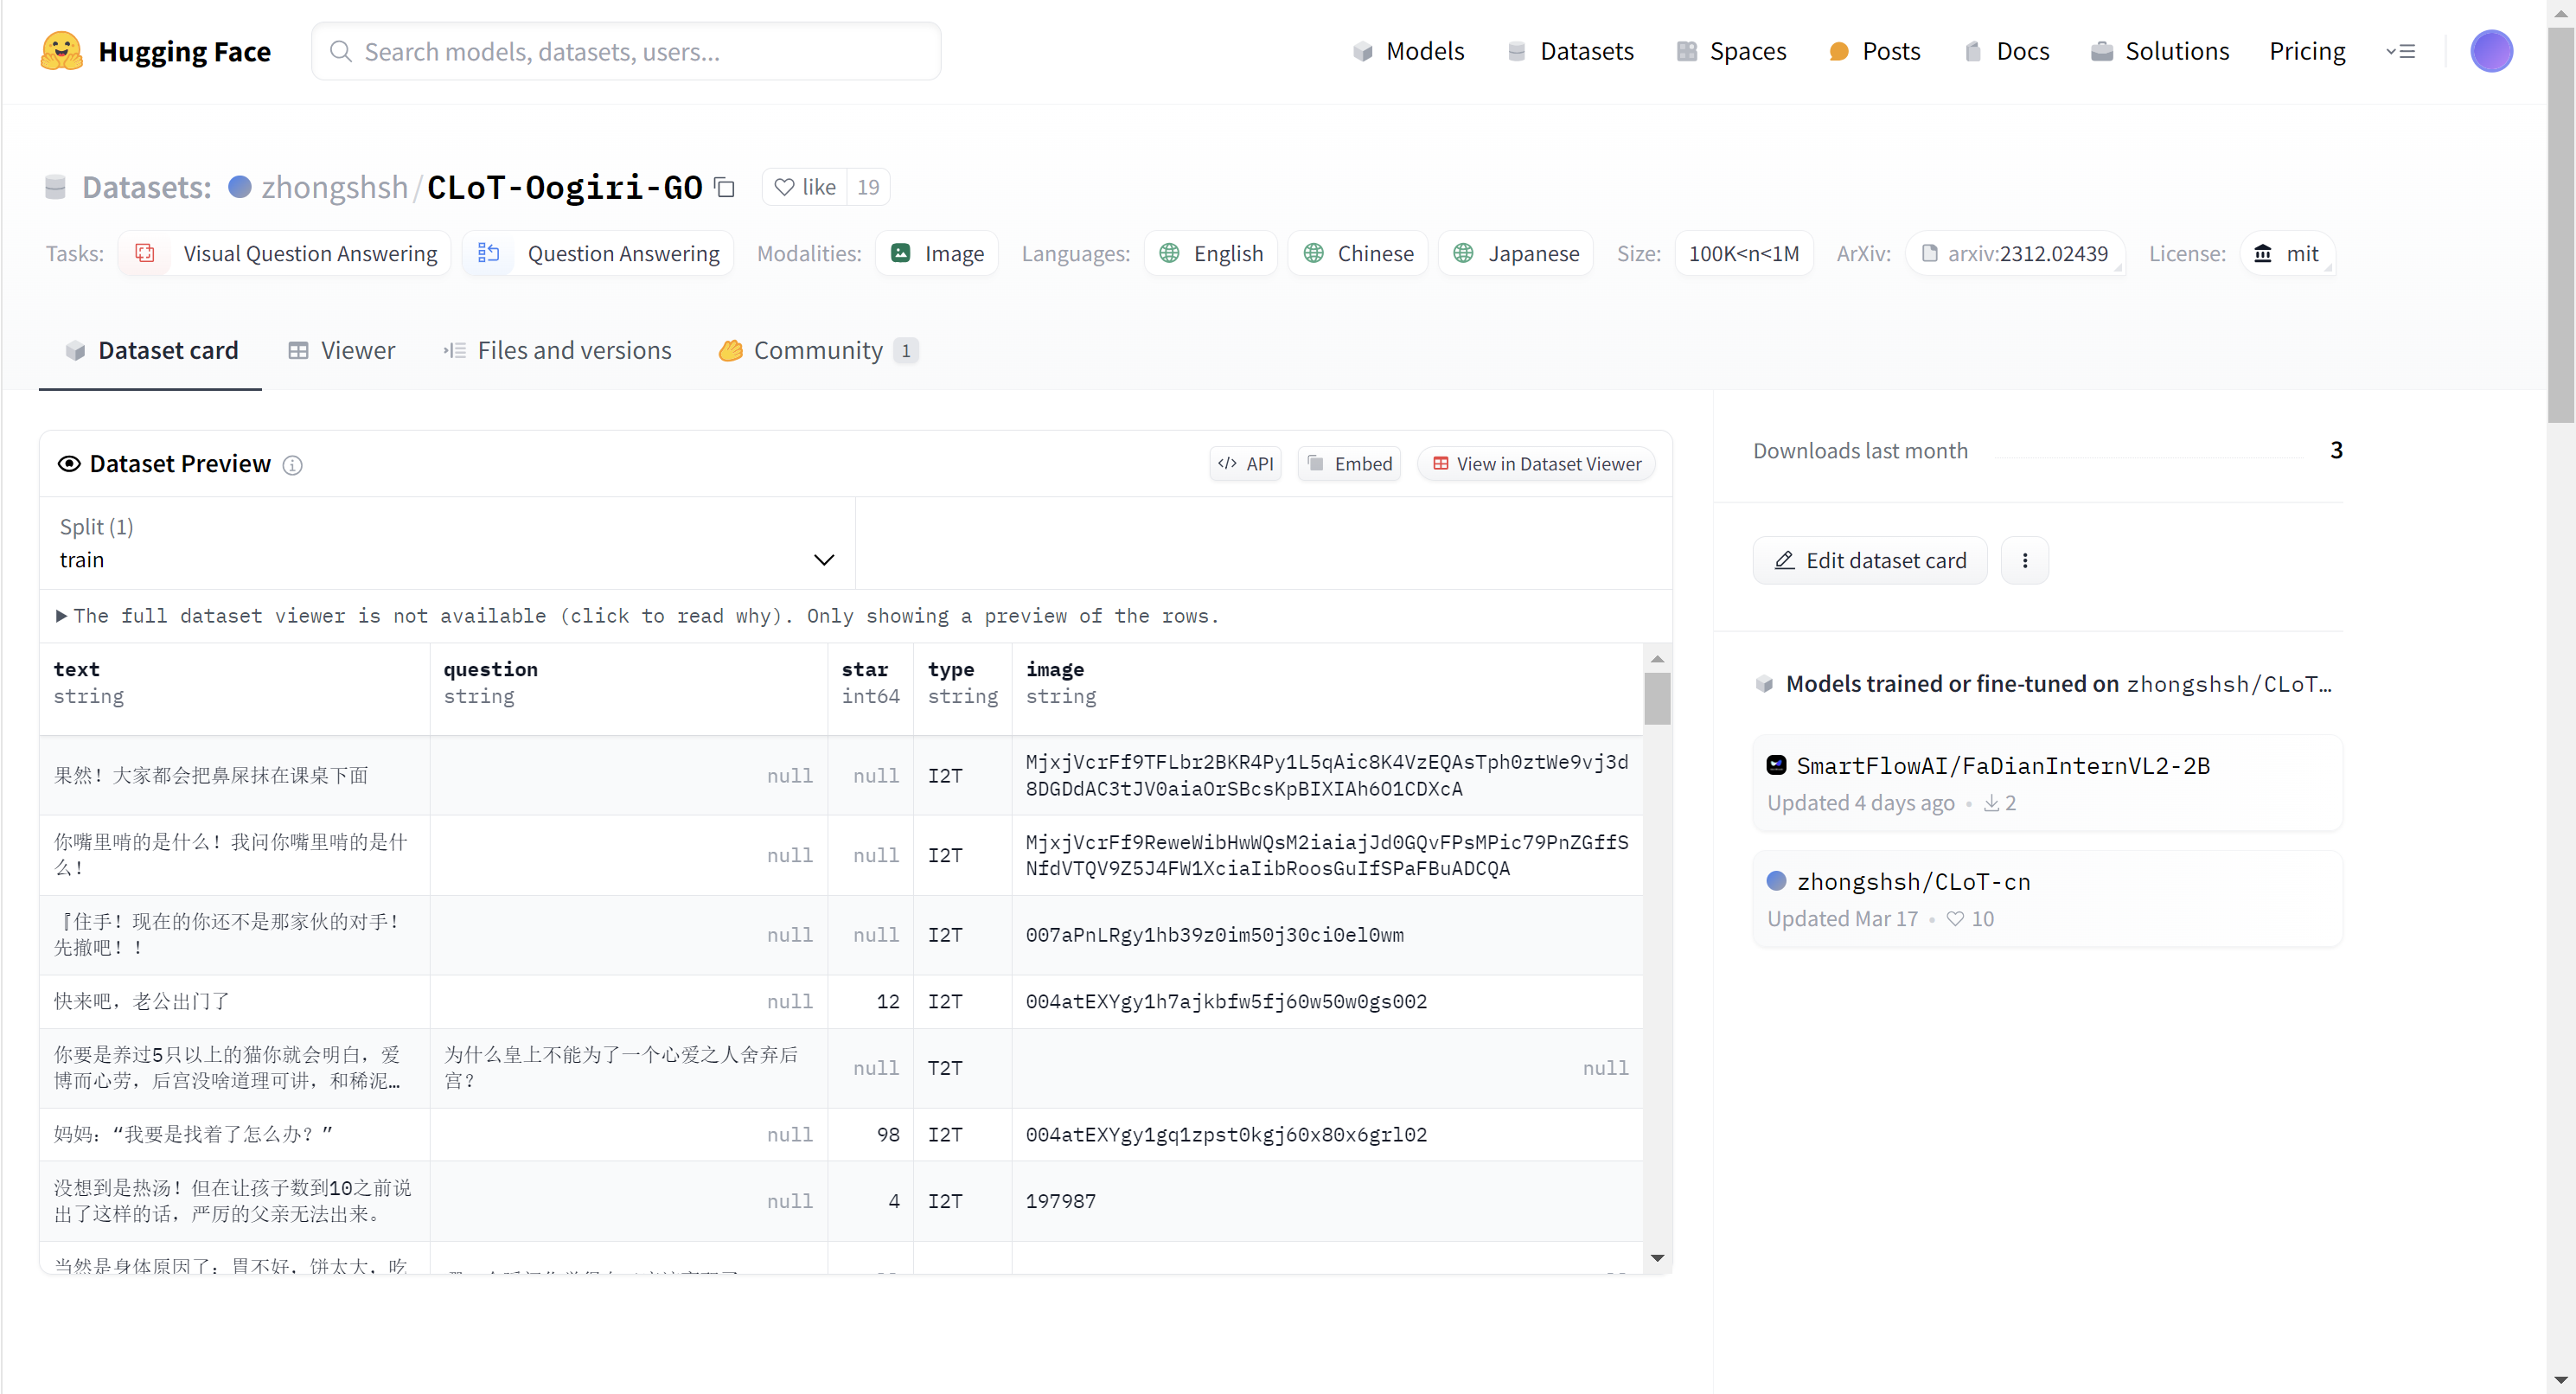Click the Datasets stack icon beside title
This screenshot has width=2576, height=1394.
[x=55, y=187]
